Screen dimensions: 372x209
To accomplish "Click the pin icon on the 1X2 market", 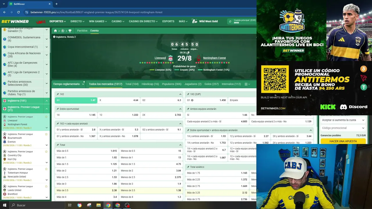I will pyautogui.click(x=58, y=94).
